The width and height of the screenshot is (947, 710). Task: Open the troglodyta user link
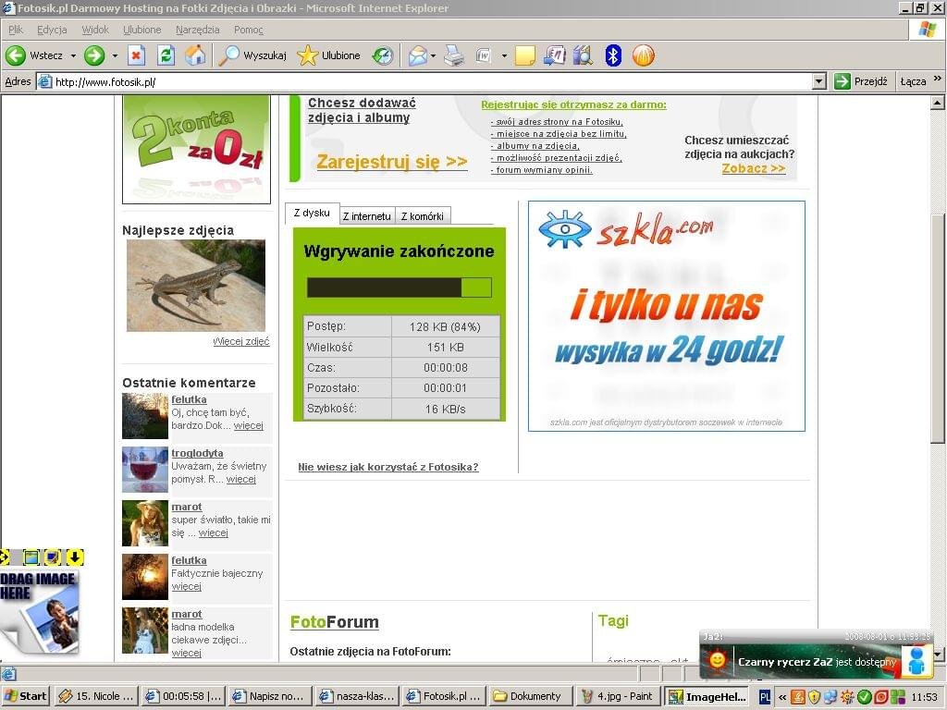(x=197, y=453)
